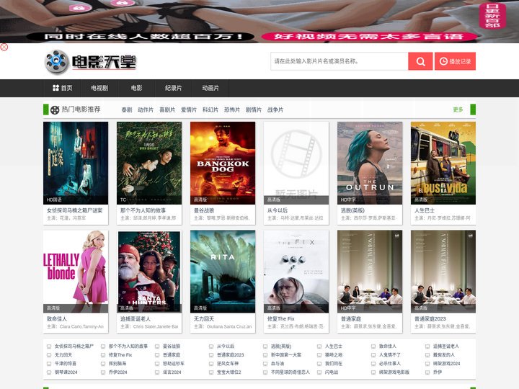Filter by 恐怖片 genre
Image resolution: width=519 pixels, height=389 pixels.
tap(232, 109)
